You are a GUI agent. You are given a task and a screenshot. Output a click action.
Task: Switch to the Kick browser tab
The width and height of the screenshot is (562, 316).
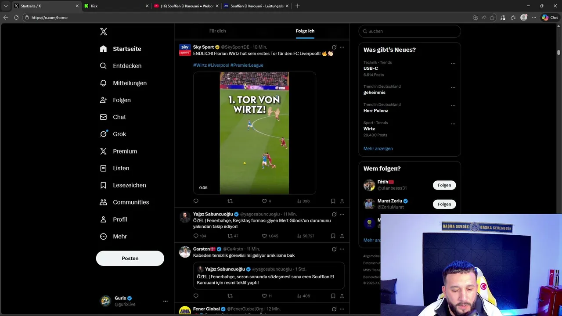point(117,6)
